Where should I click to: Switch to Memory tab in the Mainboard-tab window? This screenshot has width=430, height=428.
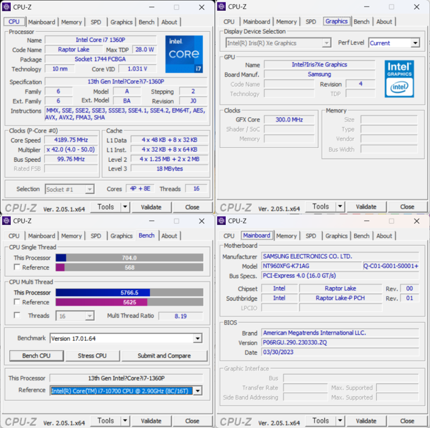click(286, 236)
